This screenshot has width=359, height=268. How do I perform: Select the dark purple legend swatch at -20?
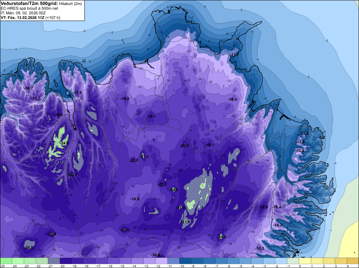coord(66,261)
